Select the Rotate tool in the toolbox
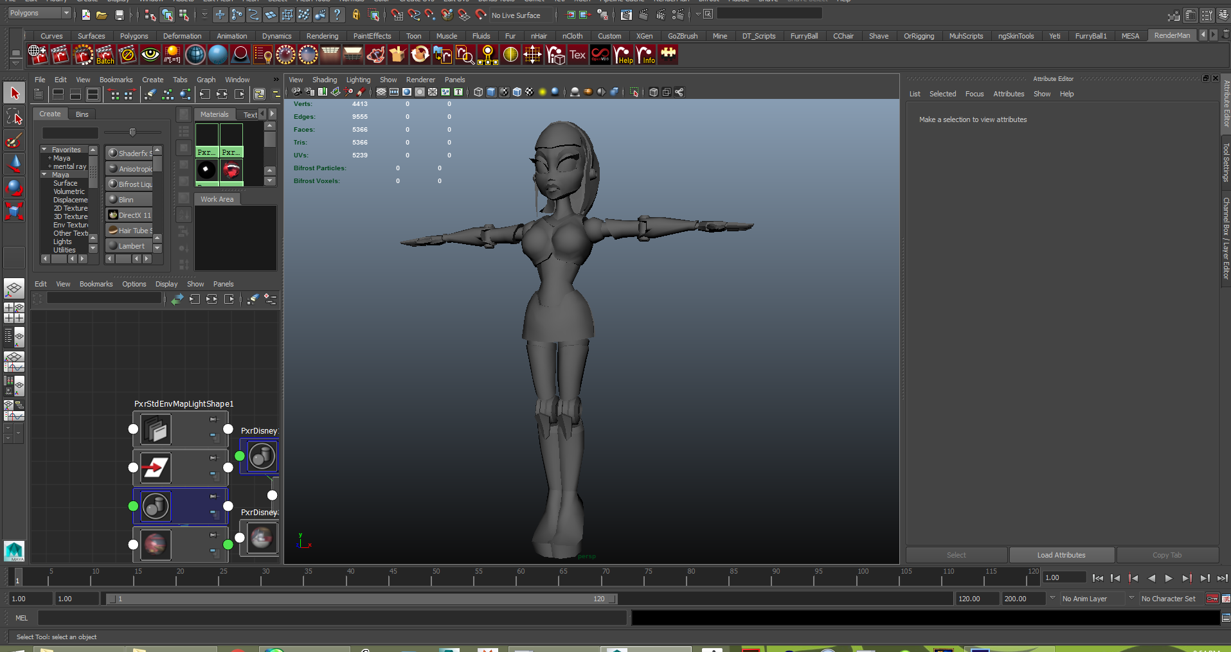Screen dimensions: 1231x652 (x=14, y=188)
